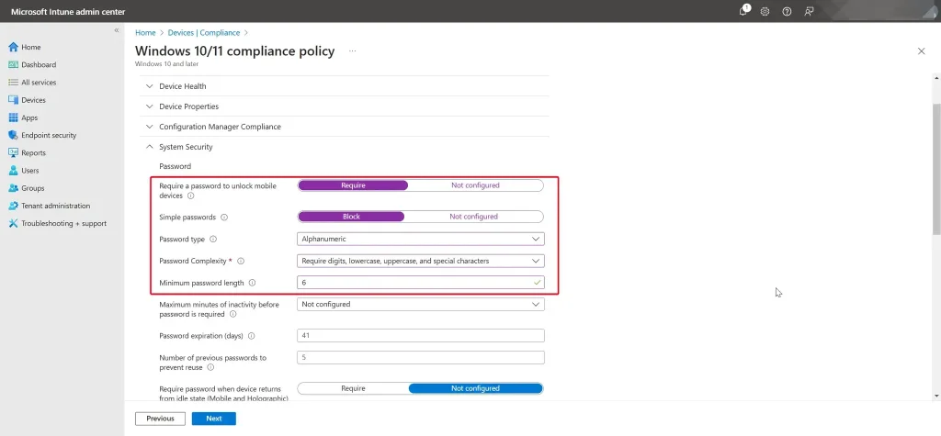Image resolution: width=941 pixels, height=436 pixels.
Task: Click the previous passwords reuse count field
Action: coord(421,357)
